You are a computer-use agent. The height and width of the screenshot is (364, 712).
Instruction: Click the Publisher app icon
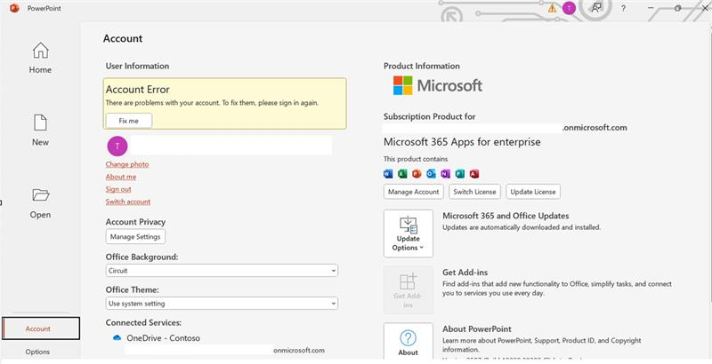460,174
